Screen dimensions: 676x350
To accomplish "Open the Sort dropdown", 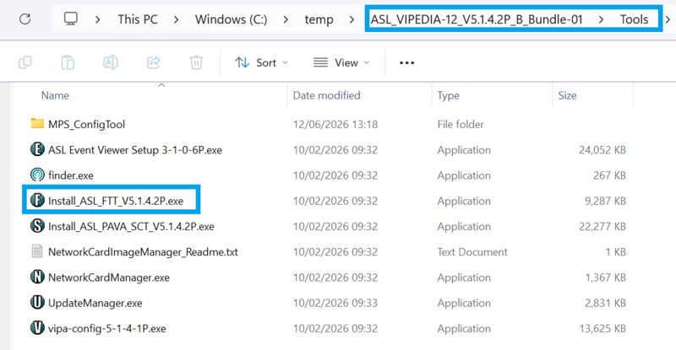I will (261, 63).
